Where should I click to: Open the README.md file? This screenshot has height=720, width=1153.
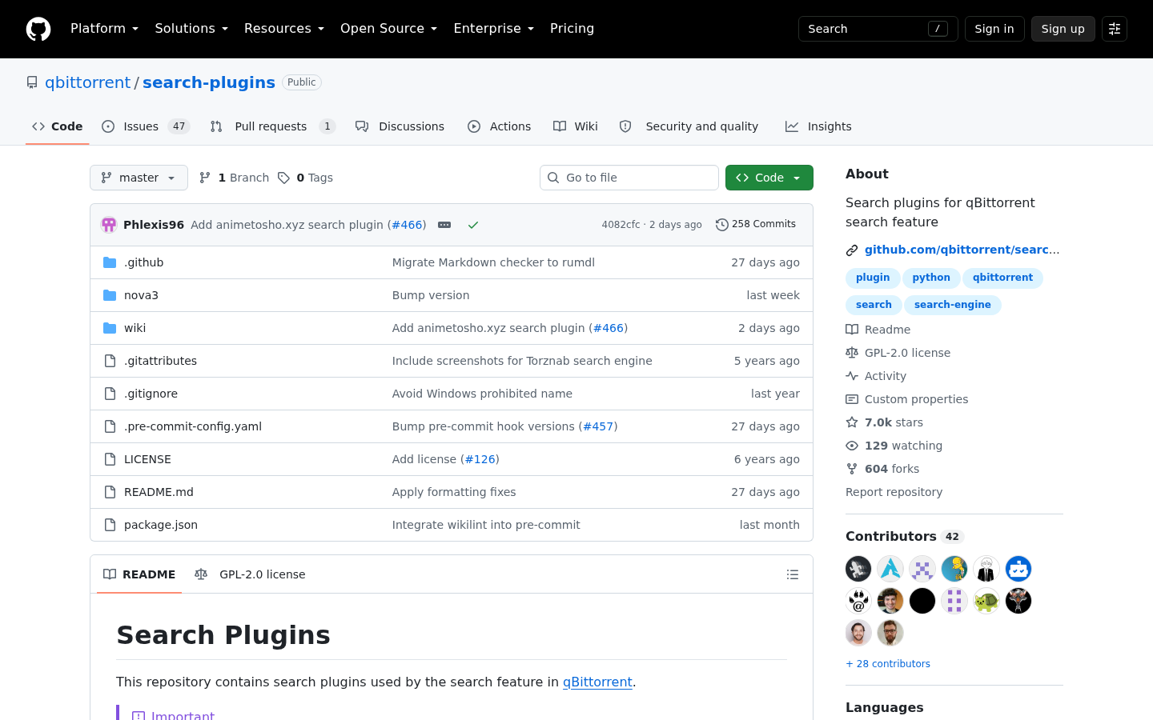tap(159, 492)
